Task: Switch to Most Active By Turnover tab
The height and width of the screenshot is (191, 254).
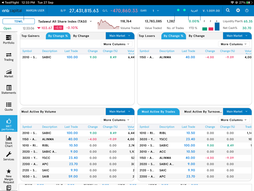Action: pos(203,112)
